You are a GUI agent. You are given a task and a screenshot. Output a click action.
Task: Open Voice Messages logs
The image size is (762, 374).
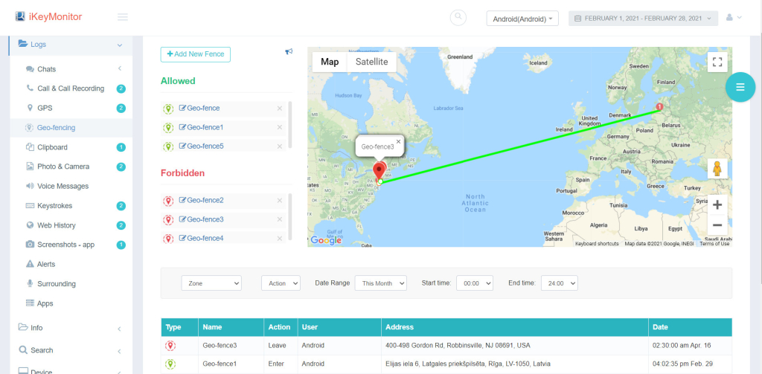coord(71,186)
